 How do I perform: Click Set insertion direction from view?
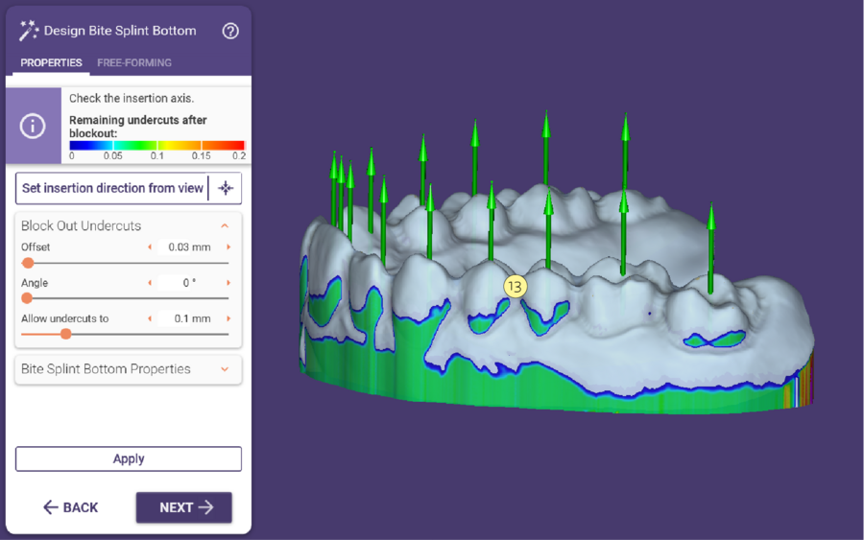(112, 188)
